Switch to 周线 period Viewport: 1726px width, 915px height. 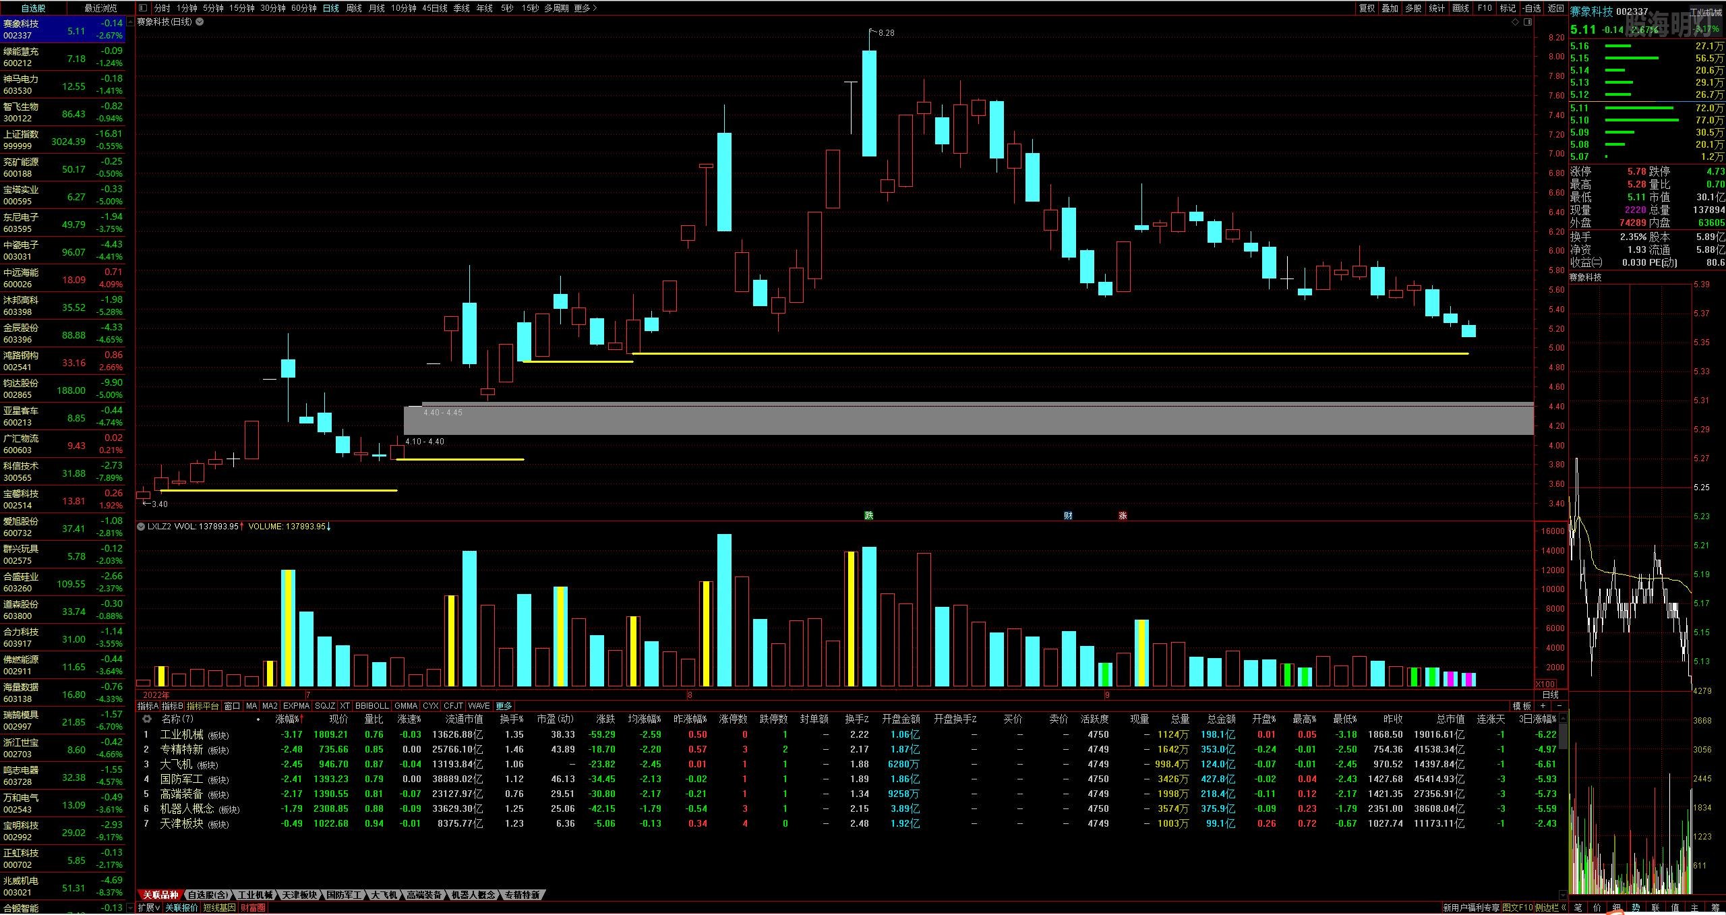pos(354,8)
